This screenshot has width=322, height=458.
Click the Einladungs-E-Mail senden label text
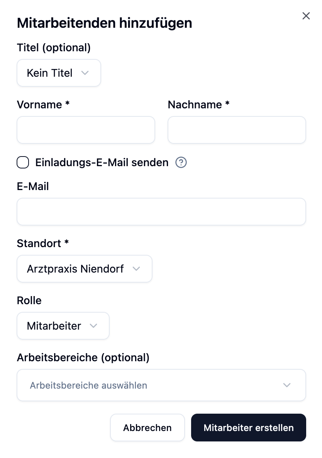[102, 163]
